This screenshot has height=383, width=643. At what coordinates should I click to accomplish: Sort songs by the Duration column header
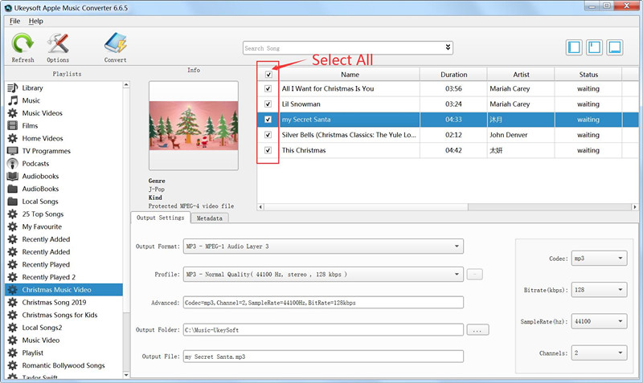coord(453,75)
